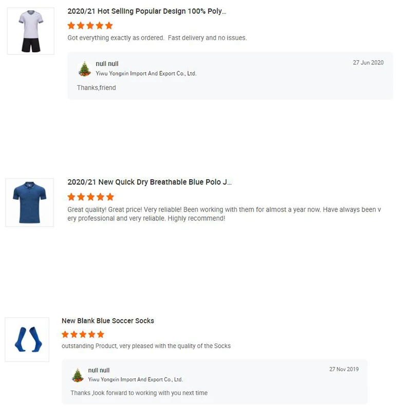Click the white jersey product thumbnail

click(x=30, y=31)
